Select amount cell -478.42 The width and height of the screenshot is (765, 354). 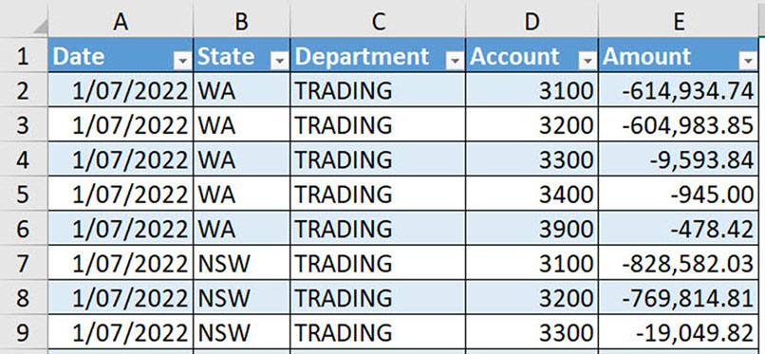point(679,228)
